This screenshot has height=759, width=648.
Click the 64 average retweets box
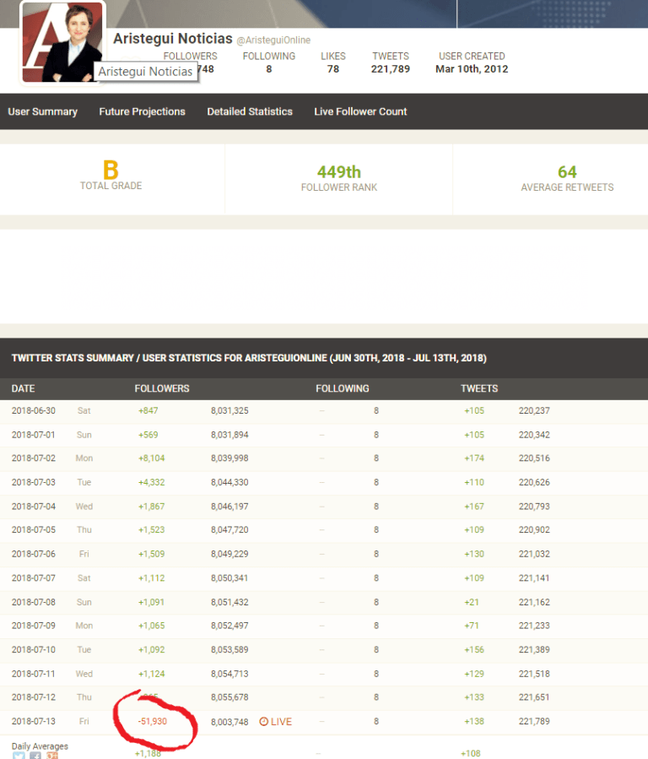(567, 177)
